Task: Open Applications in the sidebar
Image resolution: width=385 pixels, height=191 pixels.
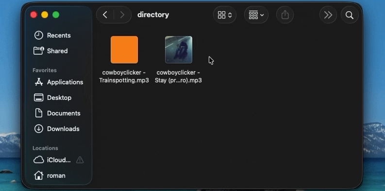Action: pos(58,82)
